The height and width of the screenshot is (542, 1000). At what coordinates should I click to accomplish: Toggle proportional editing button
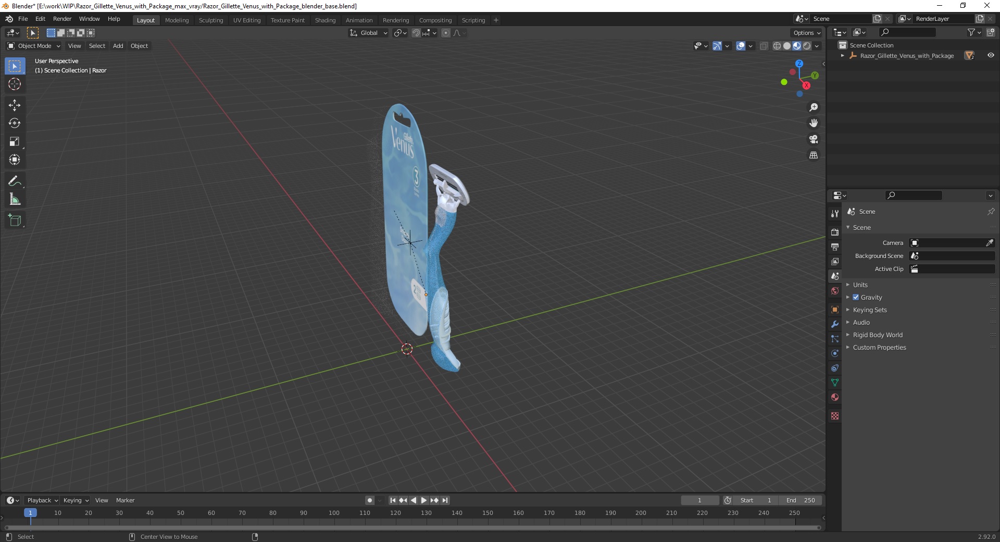pyautogui.click(x=446, y=33)
